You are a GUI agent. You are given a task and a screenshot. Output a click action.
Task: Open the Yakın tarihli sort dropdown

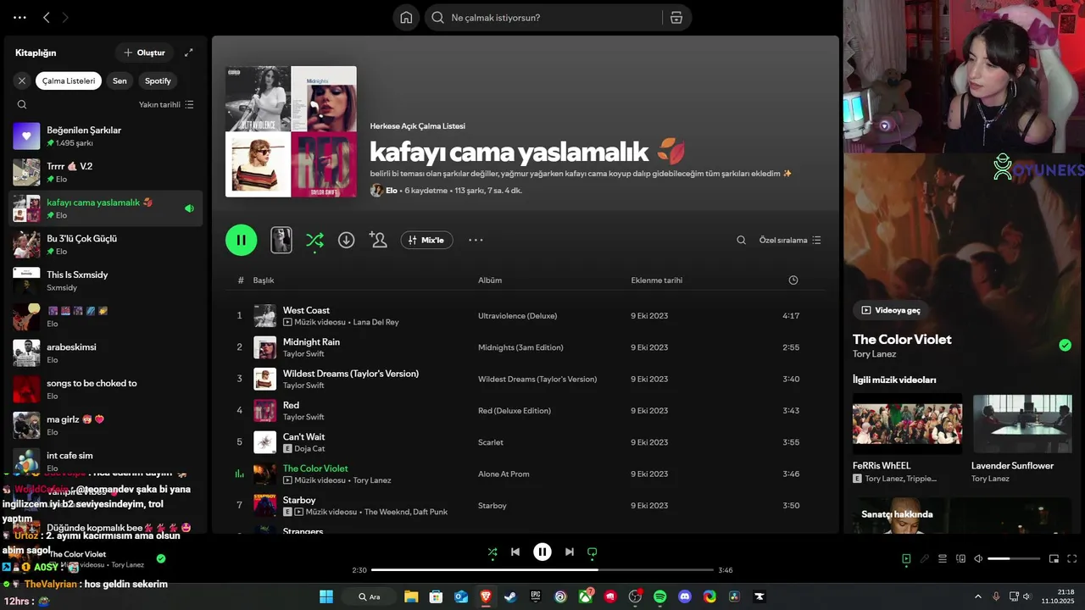[166, 104]
